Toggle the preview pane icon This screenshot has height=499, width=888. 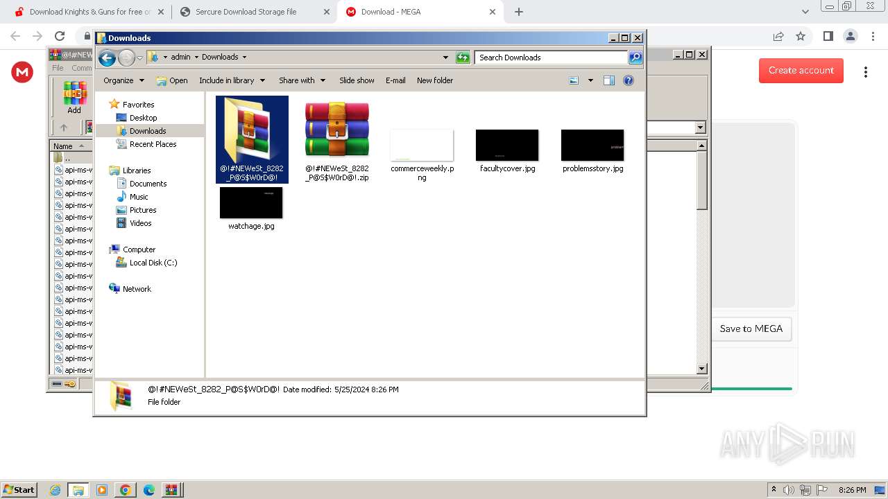click(x=609, y=80)
